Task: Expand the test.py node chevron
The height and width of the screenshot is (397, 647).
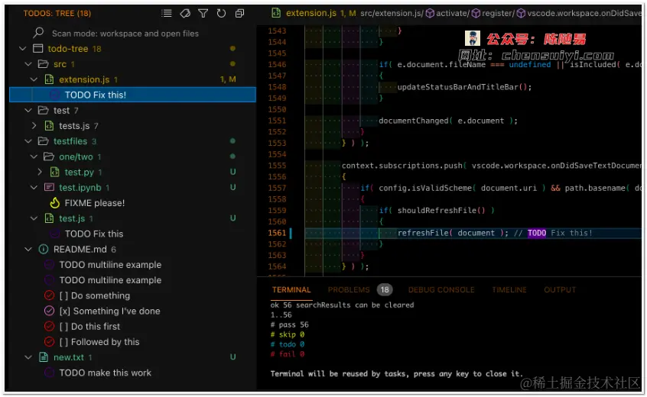Action: 40,172
